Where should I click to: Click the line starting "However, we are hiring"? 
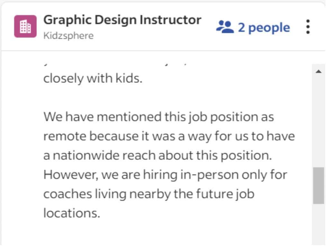pyautogui.click(x=165, y=175)
